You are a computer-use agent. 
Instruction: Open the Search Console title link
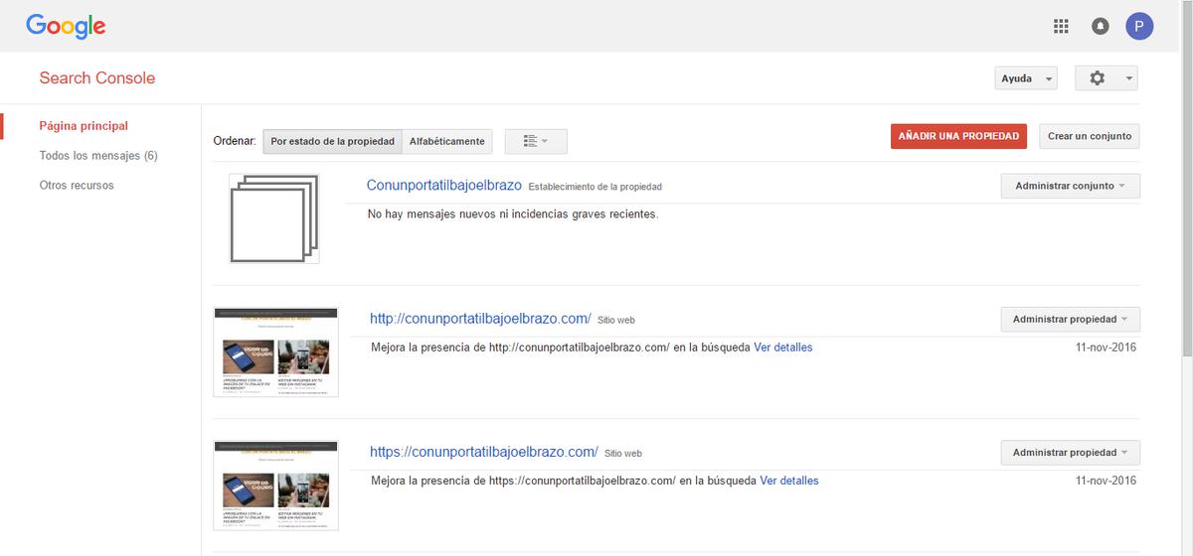[97, 77]
